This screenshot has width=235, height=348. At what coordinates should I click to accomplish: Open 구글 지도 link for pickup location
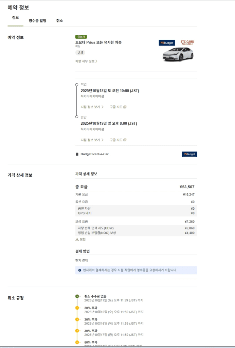118,107
